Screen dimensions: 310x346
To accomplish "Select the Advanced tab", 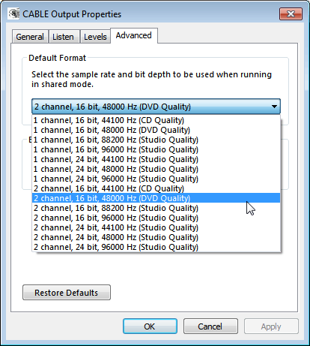I will (134, 35).
